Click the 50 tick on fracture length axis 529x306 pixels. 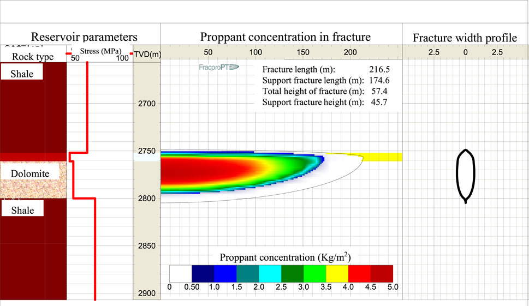tap(208, 52)
